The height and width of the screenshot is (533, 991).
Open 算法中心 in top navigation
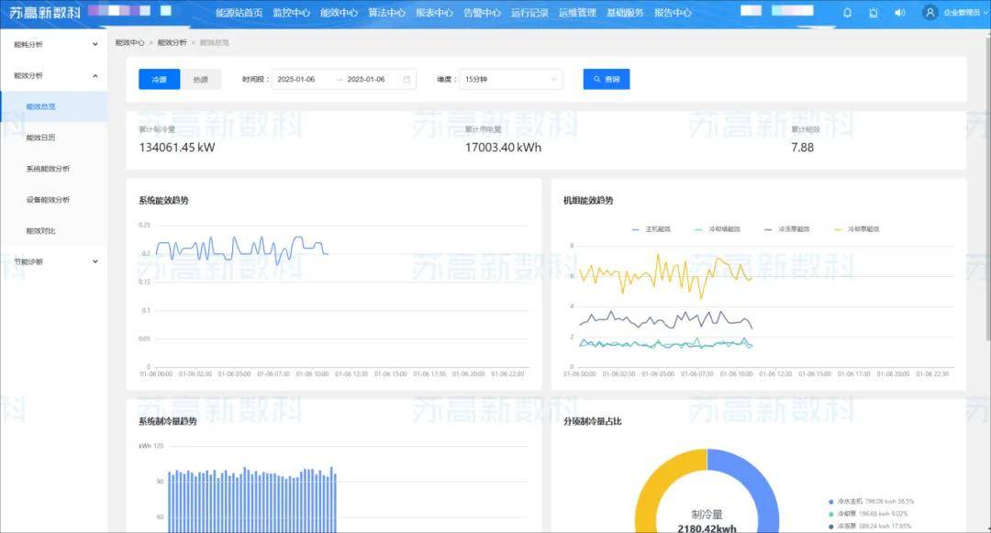click(x=387, y=13)
